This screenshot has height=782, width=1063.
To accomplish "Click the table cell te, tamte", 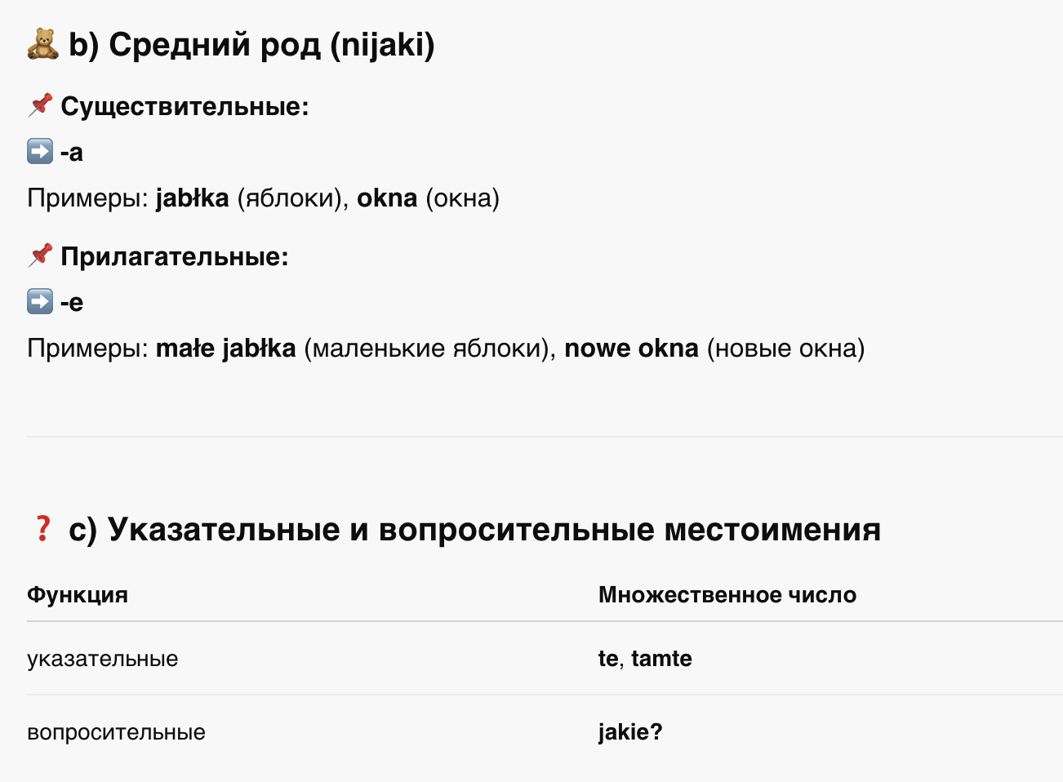I will pyautogui.click(x=645, y=658).
